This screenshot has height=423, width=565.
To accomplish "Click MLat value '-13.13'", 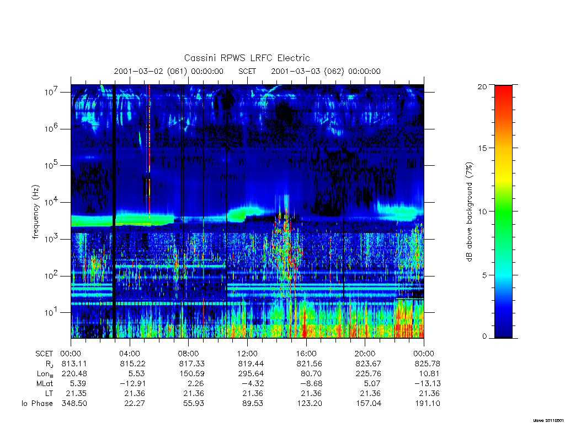I will click(x=428, y=383).
